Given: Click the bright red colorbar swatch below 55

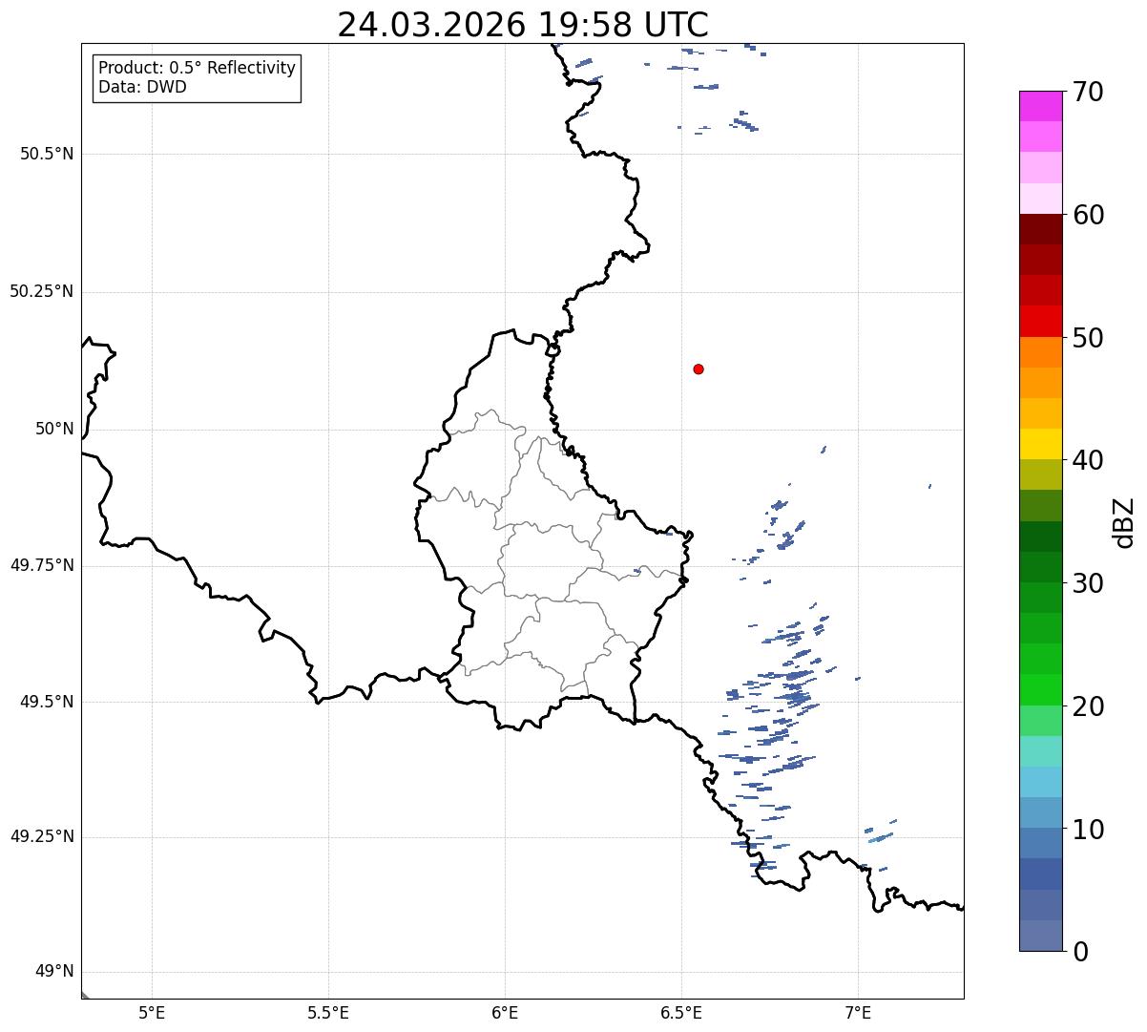Looking at the screenshot, I should (x=1041, y=321).
